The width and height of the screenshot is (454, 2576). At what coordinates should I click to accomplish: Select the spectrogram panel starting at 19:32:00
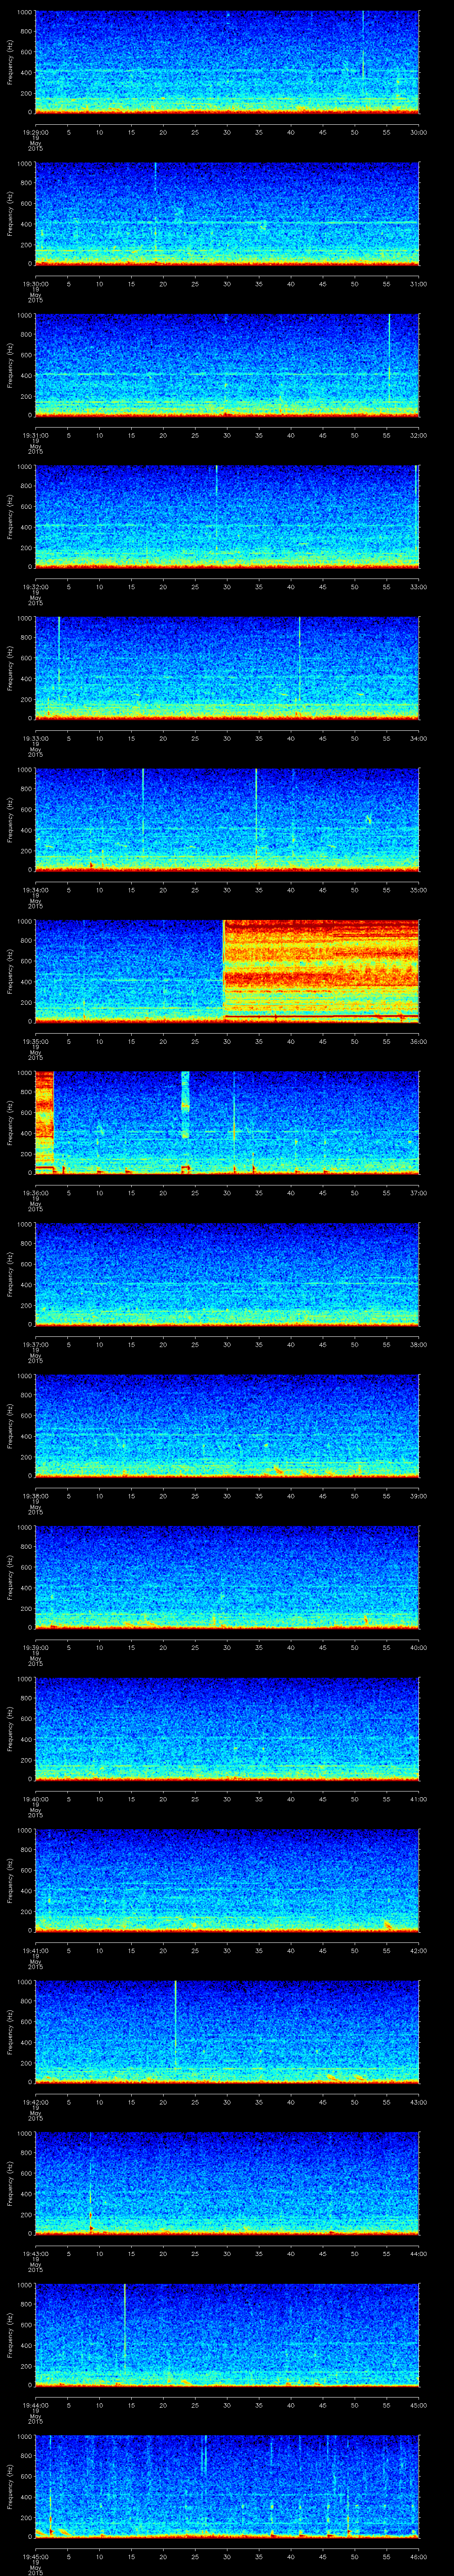(x=227, y=517)
